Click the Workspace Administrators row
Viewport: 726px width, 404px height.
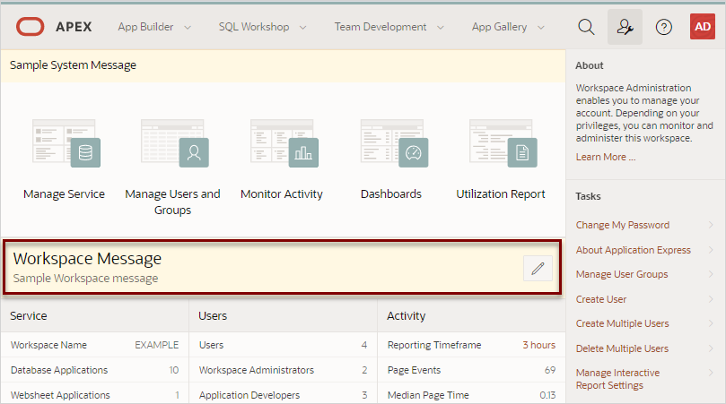tap(283, 370)
